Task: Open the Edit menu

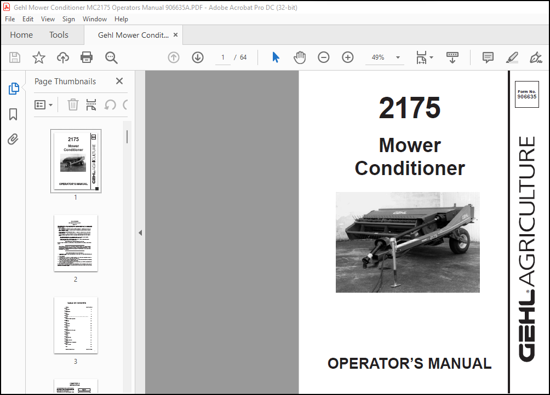Action: 28,19
